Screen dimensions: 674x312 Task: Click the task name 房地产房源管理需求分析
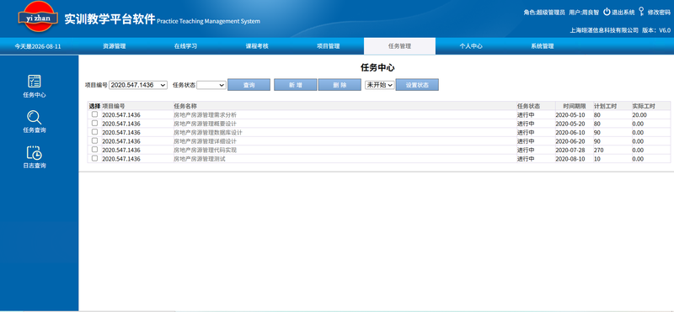pos(205,115)
